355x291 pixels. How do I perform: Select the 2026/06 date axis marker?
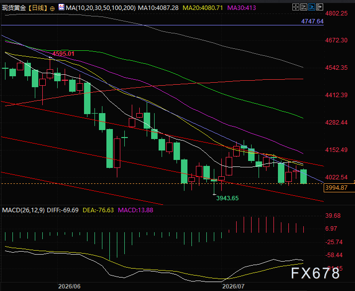(69, 286)
